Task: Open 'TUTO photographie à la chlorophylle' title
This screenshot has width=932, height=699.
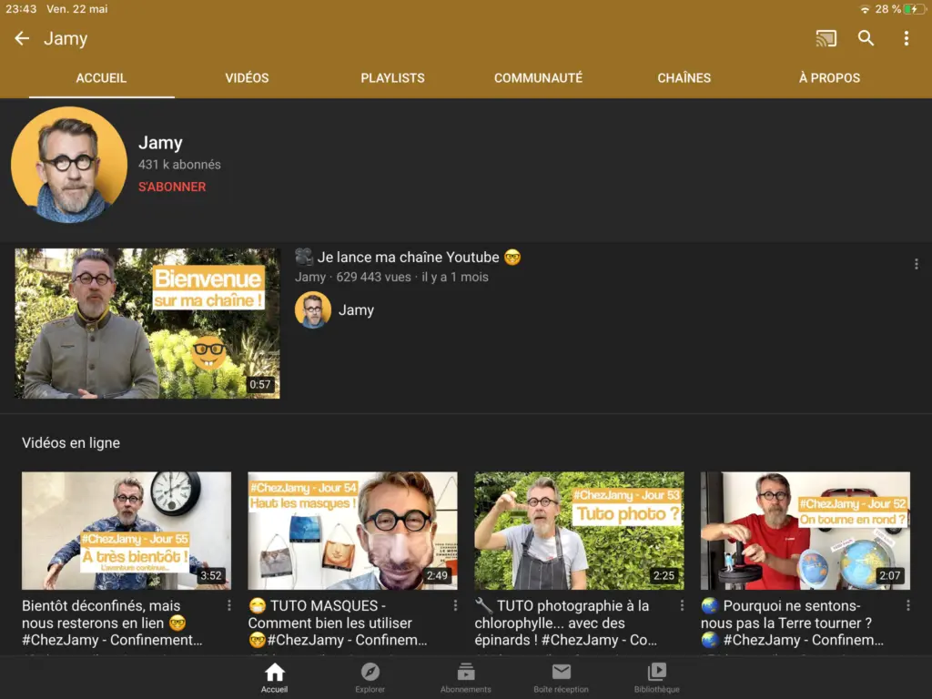Action: coord(565,623)
